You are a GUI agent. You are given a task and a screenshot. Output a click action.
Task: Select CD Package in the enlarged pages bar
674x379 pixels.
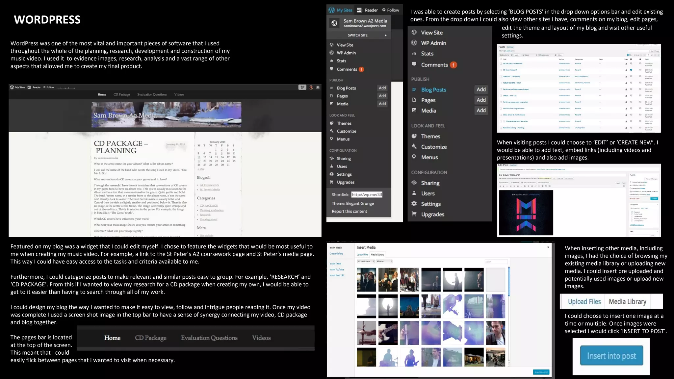pyautogui.click(x=150, y=338)
